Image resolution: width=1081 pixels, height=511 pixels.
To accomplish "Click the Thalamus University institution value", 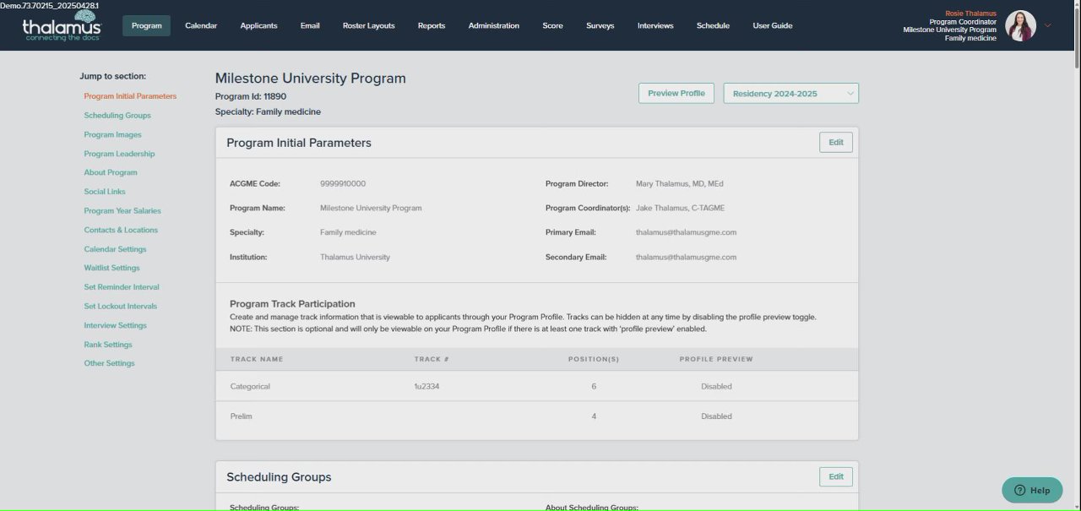I will tap(355, 257).
